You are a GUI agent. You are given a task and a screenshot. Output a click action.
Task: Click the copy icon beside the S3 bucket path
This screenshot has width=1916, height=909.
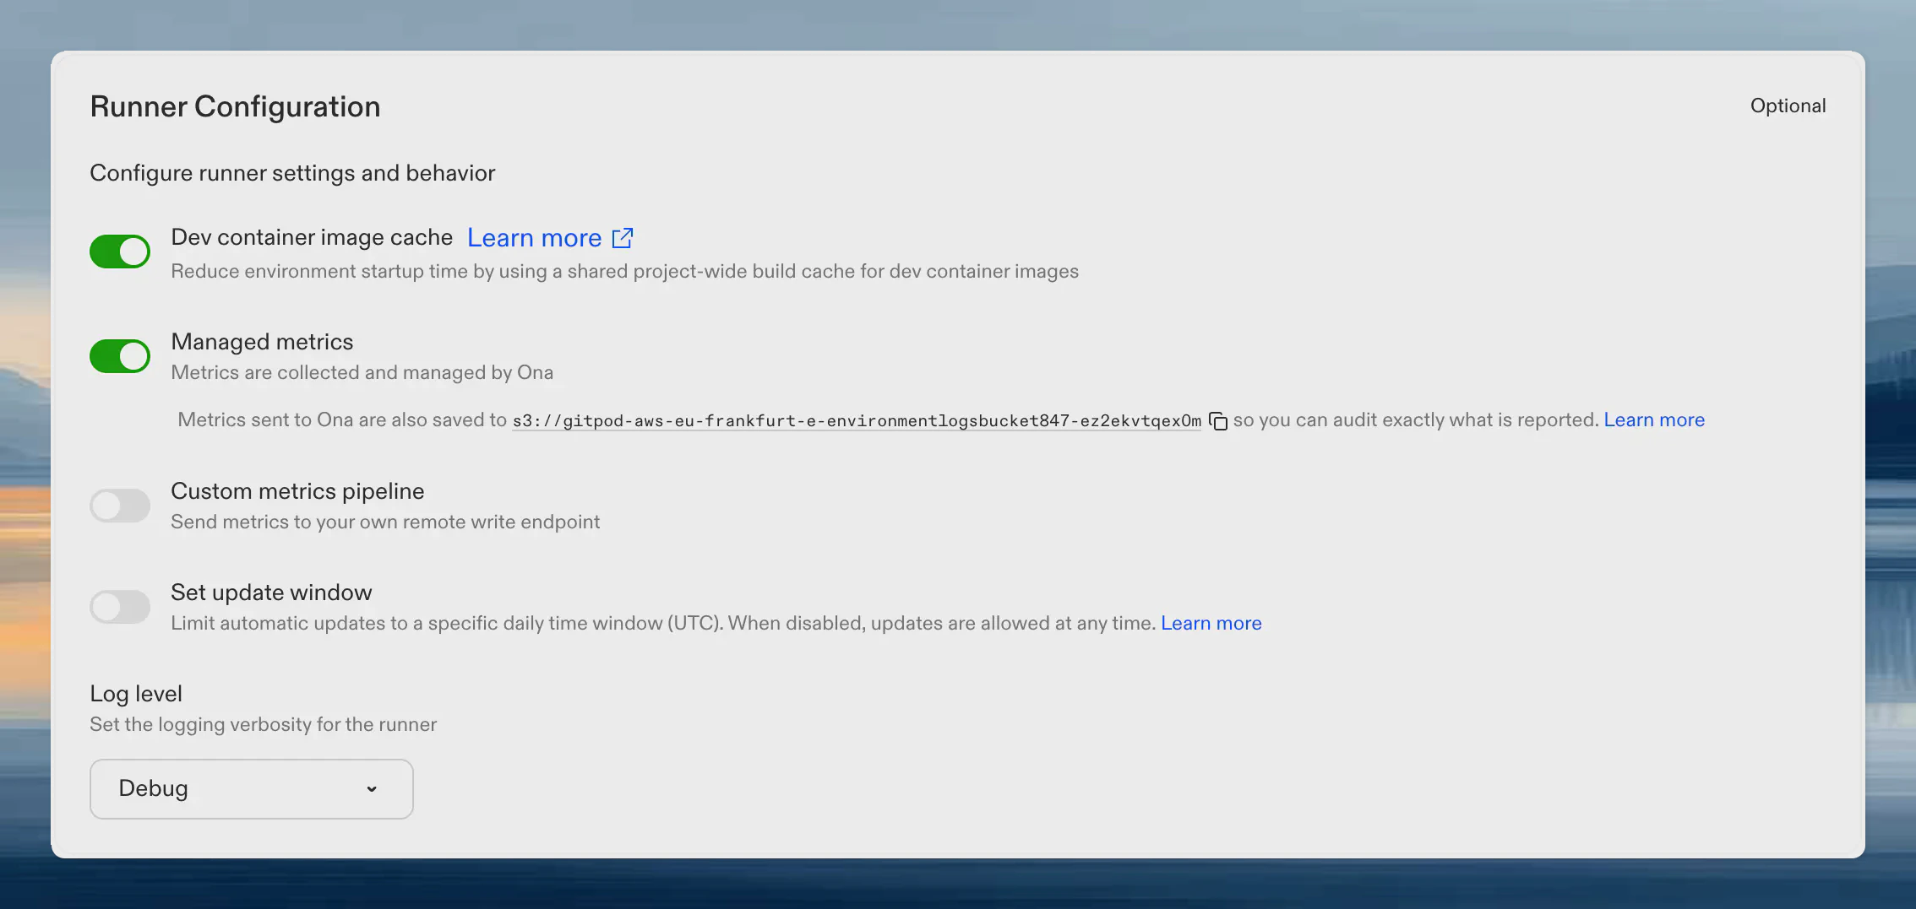click(1220, 420)
